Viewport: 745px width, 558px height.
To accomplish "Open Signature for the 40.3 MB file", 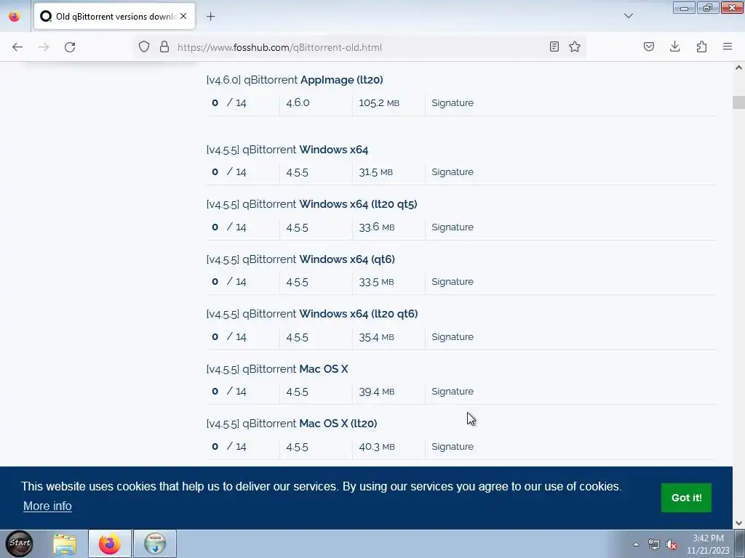I will click(x=453, y=447).
